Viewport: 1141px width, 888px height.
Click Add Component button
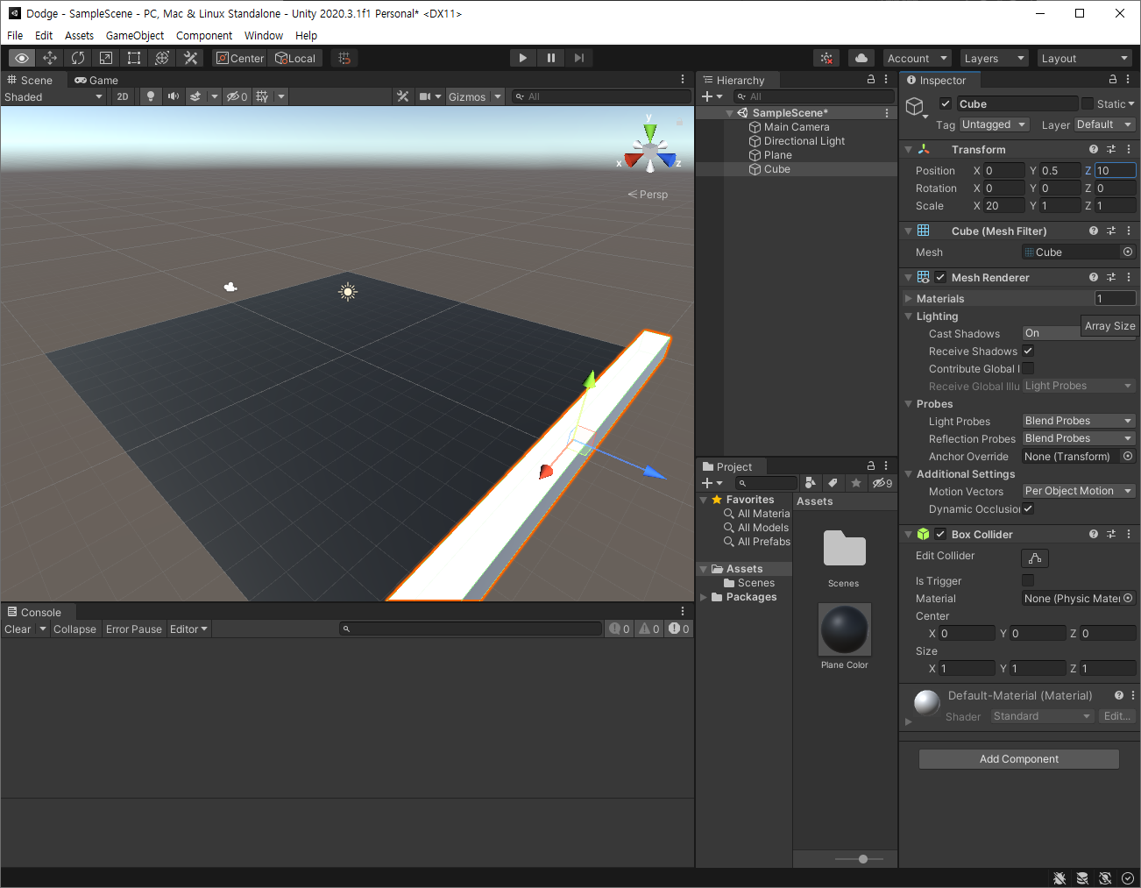click(x=1019, y=759)
